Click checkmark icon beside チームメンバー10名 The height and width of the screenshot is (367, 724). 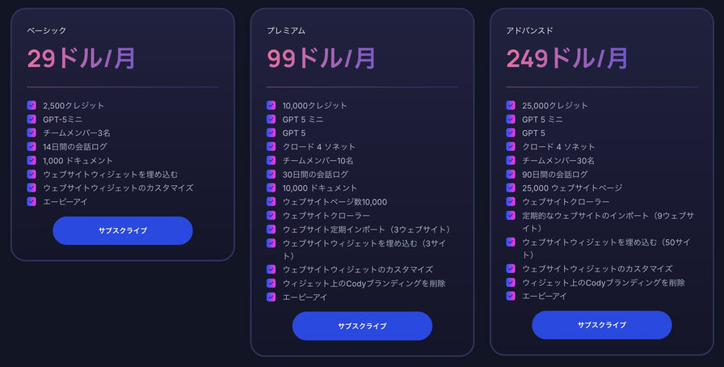tap(271, 160)
